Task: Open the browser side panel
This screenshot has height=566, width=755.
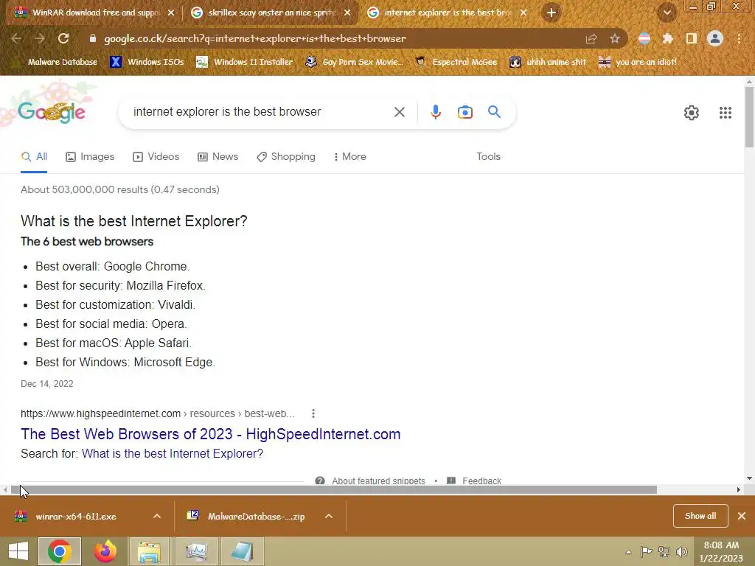Action: [692, 38]
